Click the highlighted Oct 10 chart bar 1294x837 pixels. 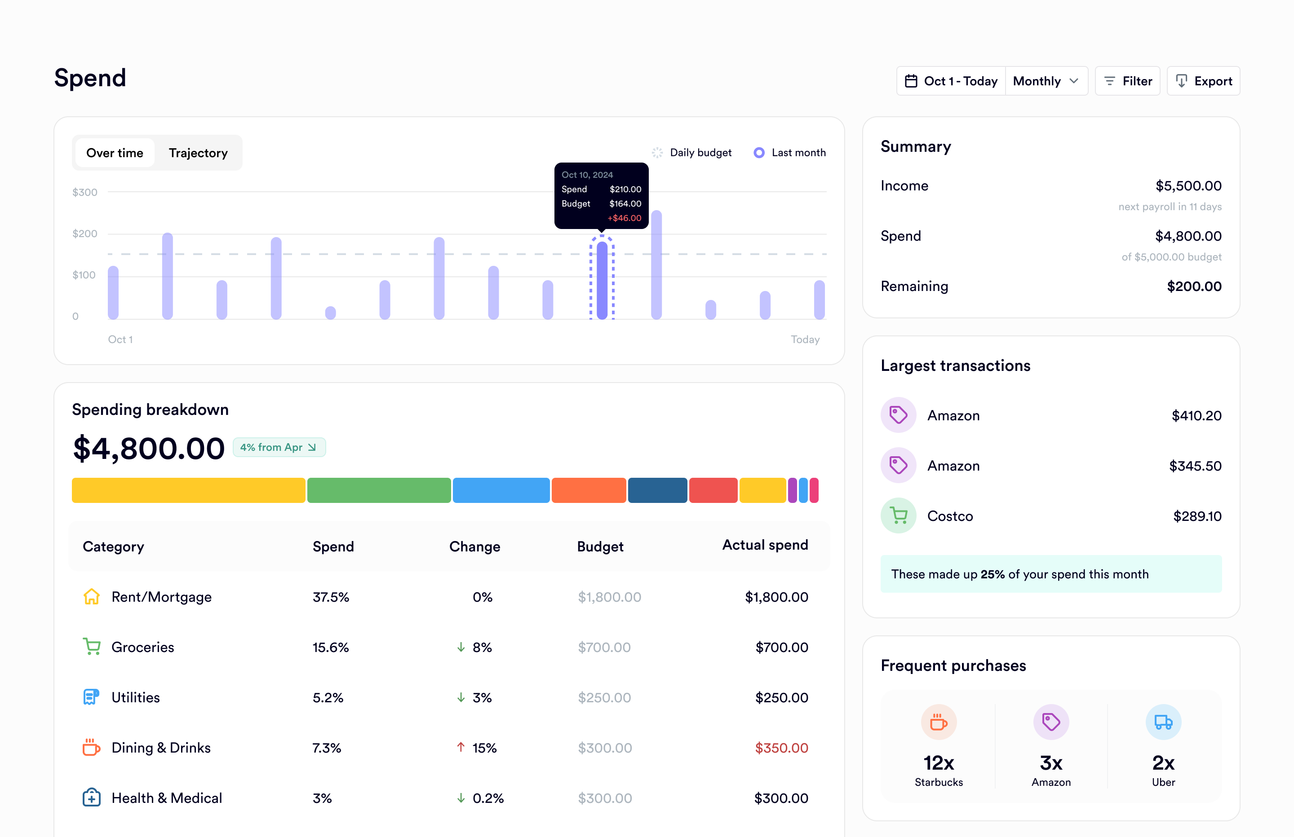(x=602, y=280)
